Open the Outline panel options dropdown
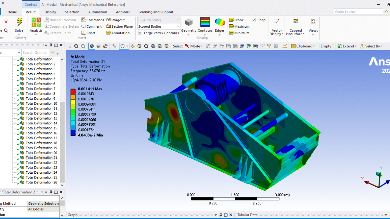Image resolution: width=390 pixels, height=219 pixels. click(46, 45)
